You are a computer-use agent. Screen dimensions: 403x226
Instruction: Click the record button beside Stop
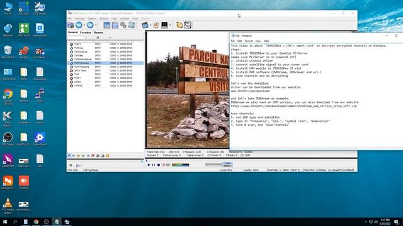pyautogui.click(x=166, y=164)
